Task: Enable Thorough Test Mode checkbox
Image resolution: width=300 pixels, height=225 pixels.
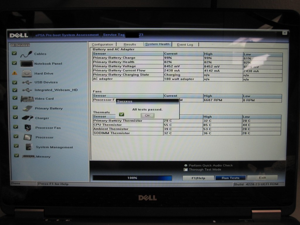Action: 185,170
